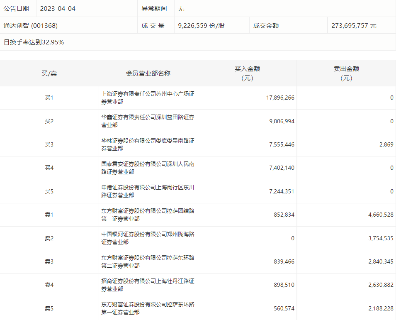Viewport: 396px width, 320px height.
Task: Click 东方财富拉萨东环路第二证券营业部 name
Action: (148, 262)
